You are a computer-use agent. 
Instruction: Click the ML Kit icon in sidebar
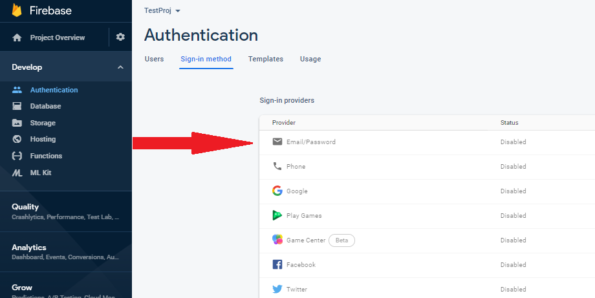point(17,173)
